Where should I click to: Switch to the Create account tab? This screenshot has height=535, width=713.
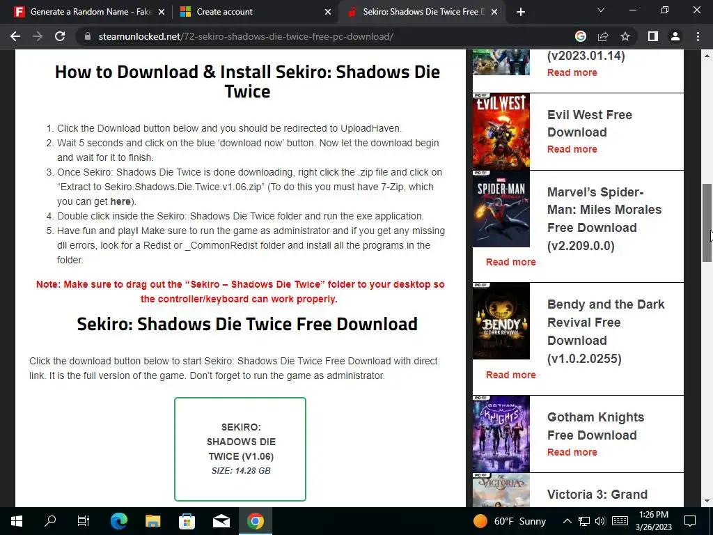pyautogui.click(x=255, y=12)
